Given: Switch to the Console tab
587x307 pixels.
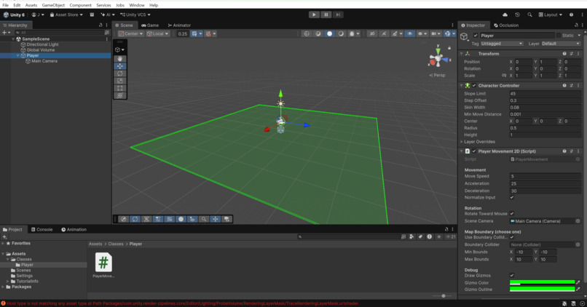Looking at the screenshot, I should [x=42, y=230].
